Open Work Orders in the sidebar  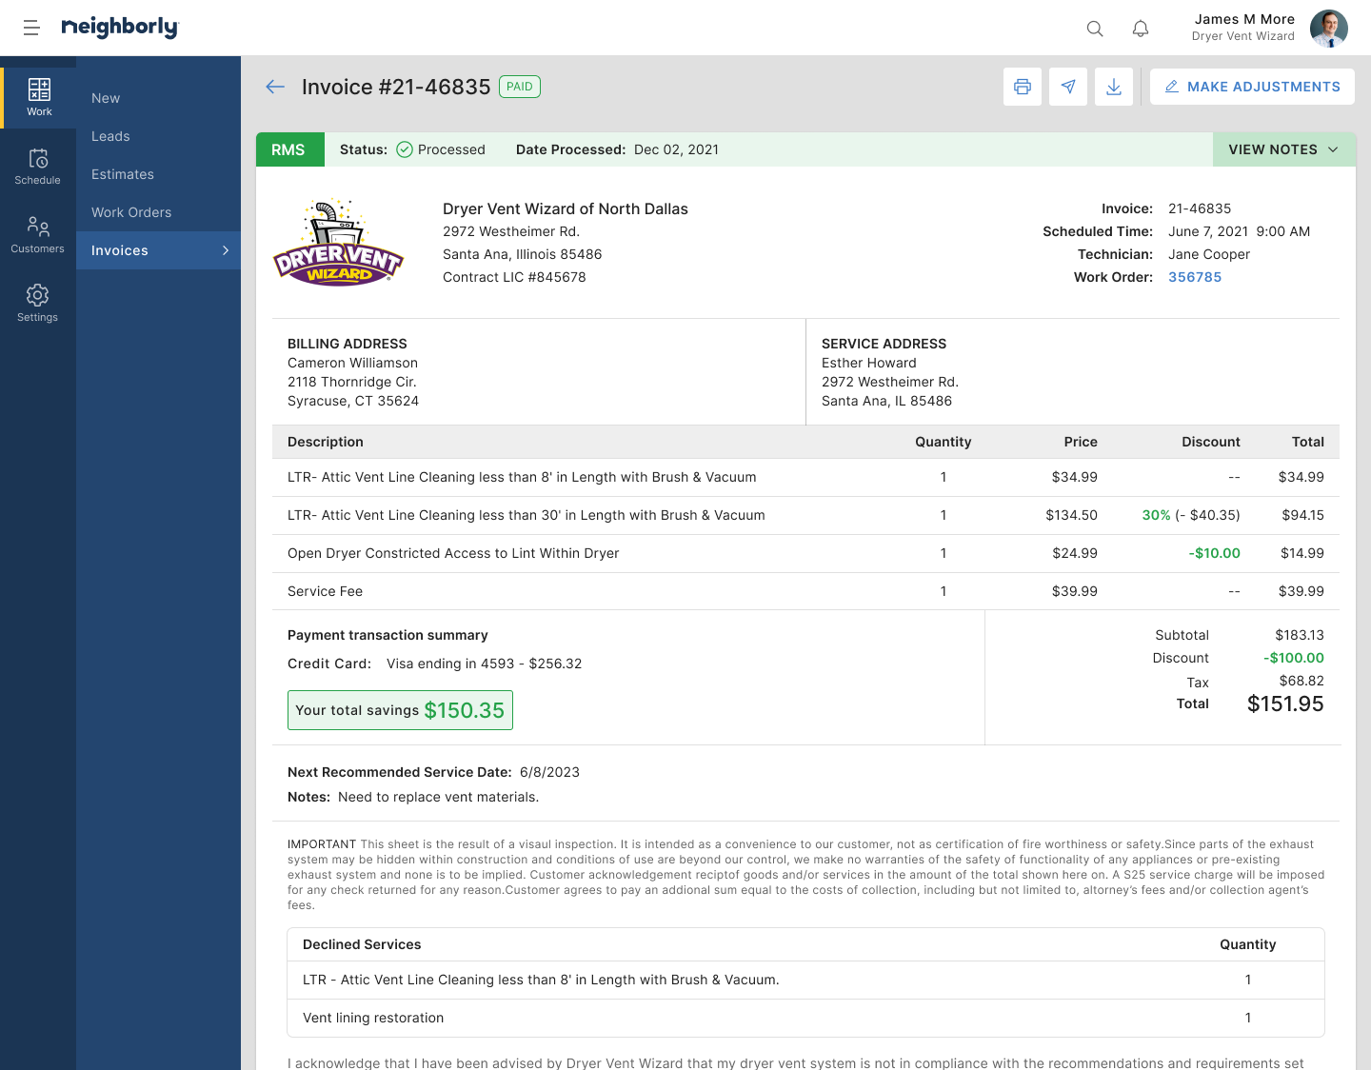(131, 212)
